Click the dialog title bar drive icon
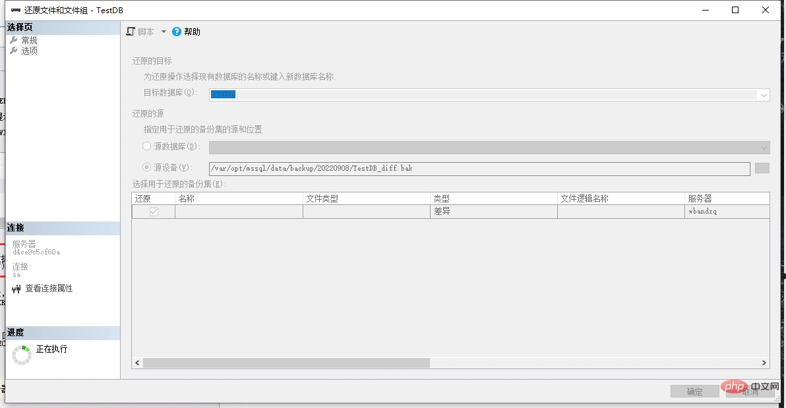Image resolution: width=786 pixels, height=408 pixels. click(x=16, y=10)
